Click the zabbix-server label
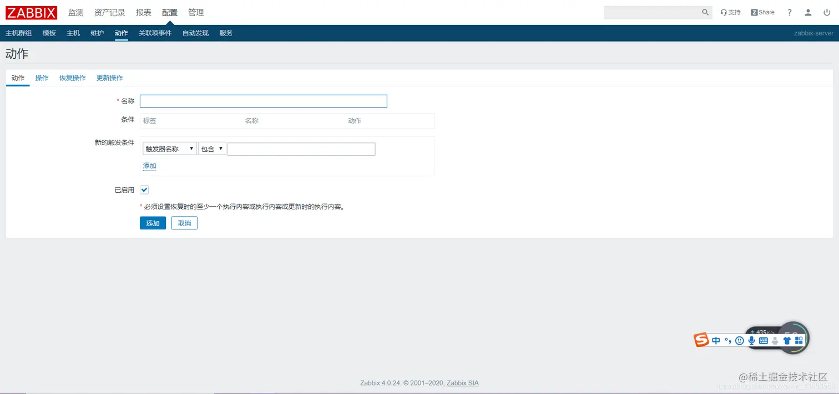The image size is (839, 394). click(x=813, y=33)
